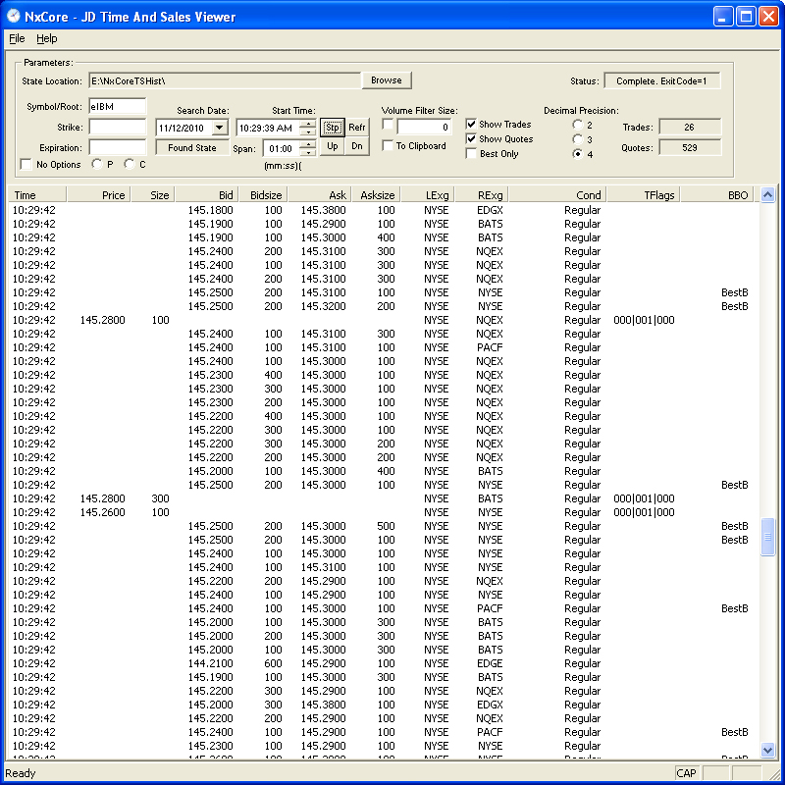The width and height of the screenshot is (785, 785).
Task: Enable the Best Only checkbox
Action: click(472, 154)
